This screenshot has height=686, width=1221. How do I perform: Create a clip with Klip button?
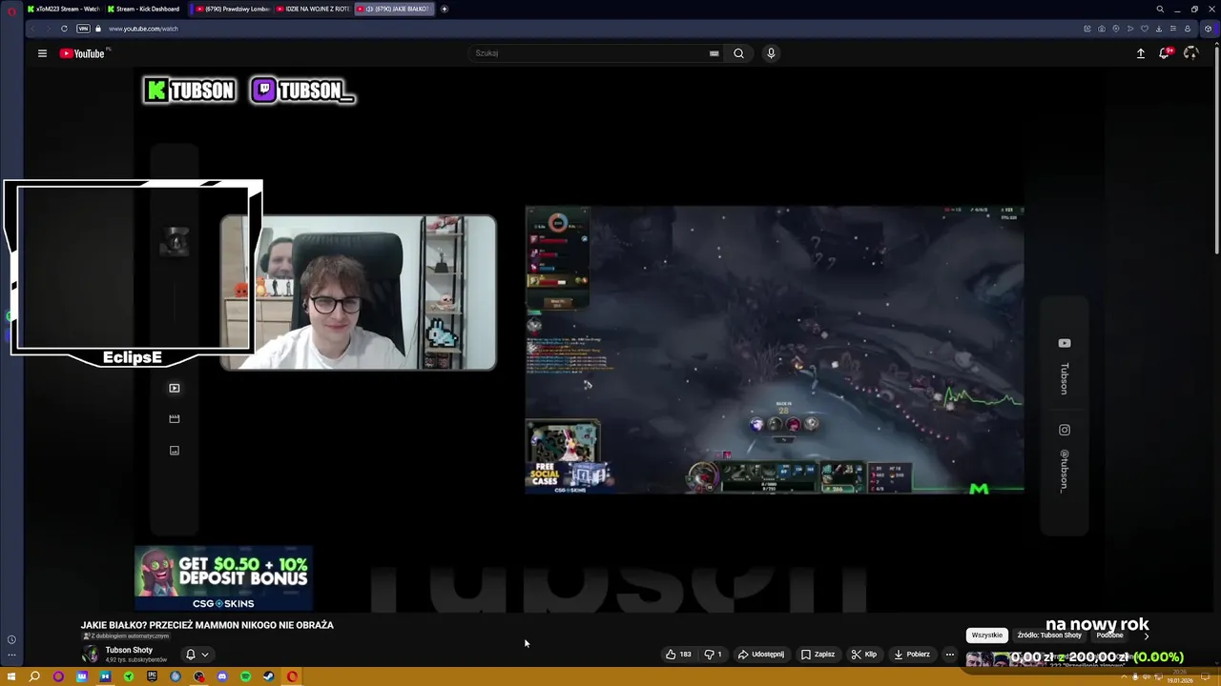[864, 655]
